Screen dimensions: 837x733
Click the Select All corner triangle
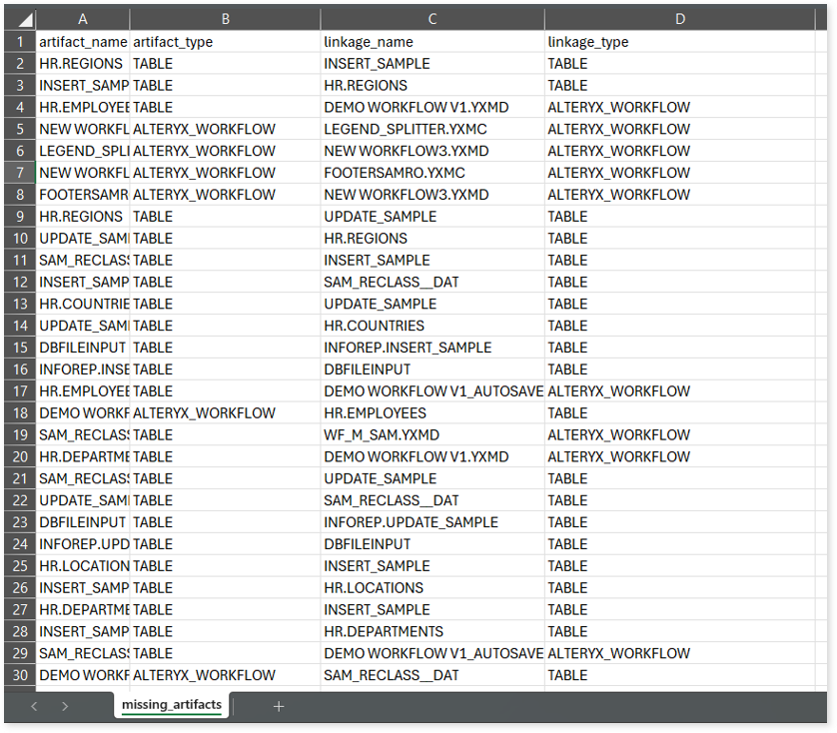tap(21, 20)
